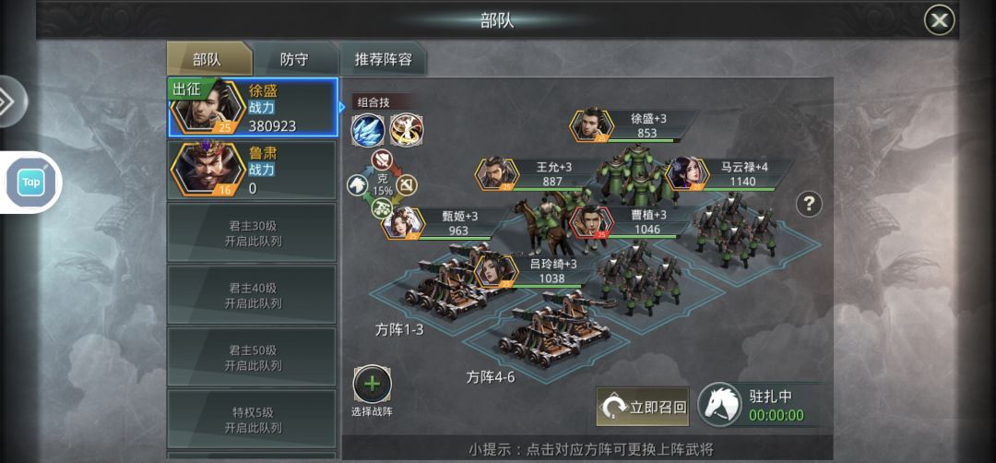
Task: Expand blue triangle beside 徐盛 troop
Action: point(342,107)
